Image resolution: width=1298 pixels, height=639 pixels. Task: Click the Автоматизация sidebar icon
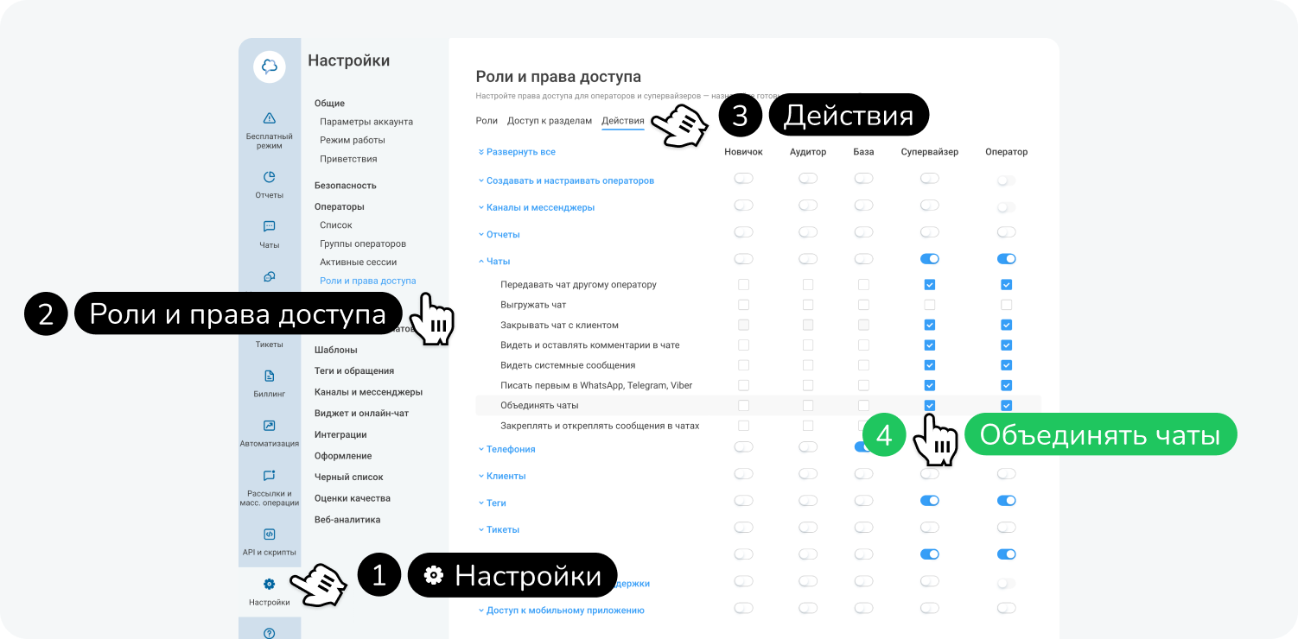tap(269, 426)
